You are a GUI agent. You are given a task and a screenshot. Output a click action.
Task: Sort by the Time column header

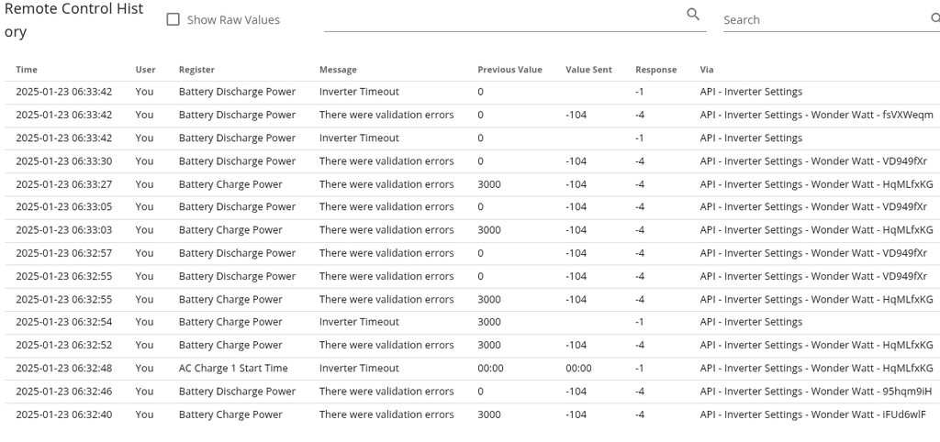point(27,70)
